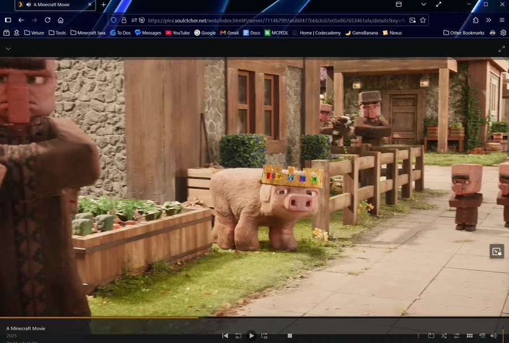
Task: Open the Veture bookmarks folder
Action: tap(34, 33)
